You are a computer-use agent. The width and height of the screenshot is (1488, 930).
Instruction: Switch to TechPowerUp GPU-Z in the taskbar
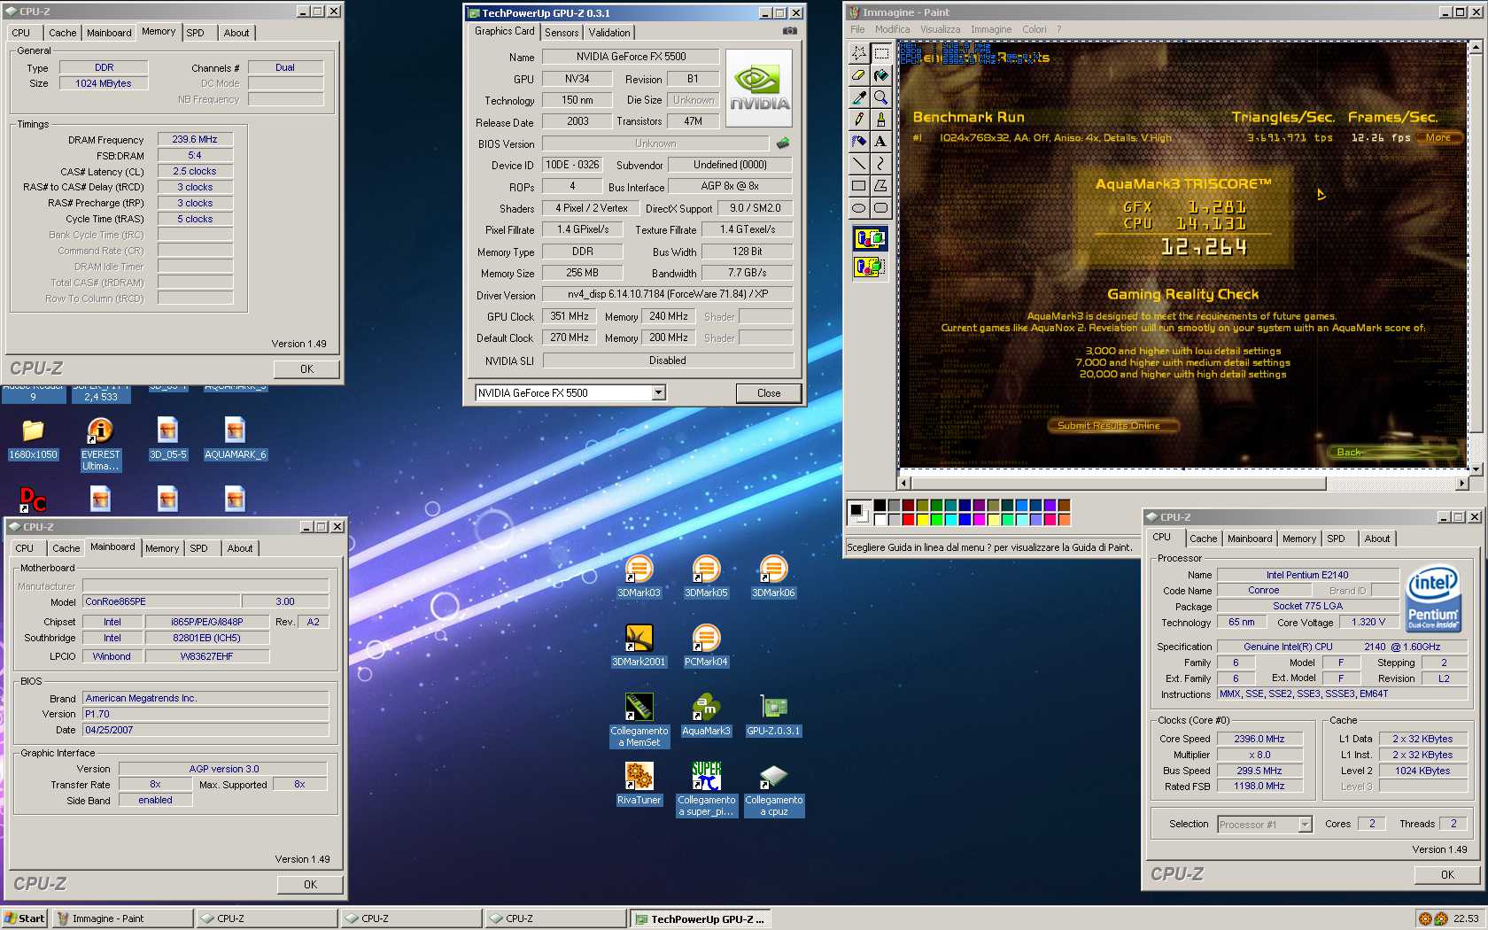click(x=700, y=918)
